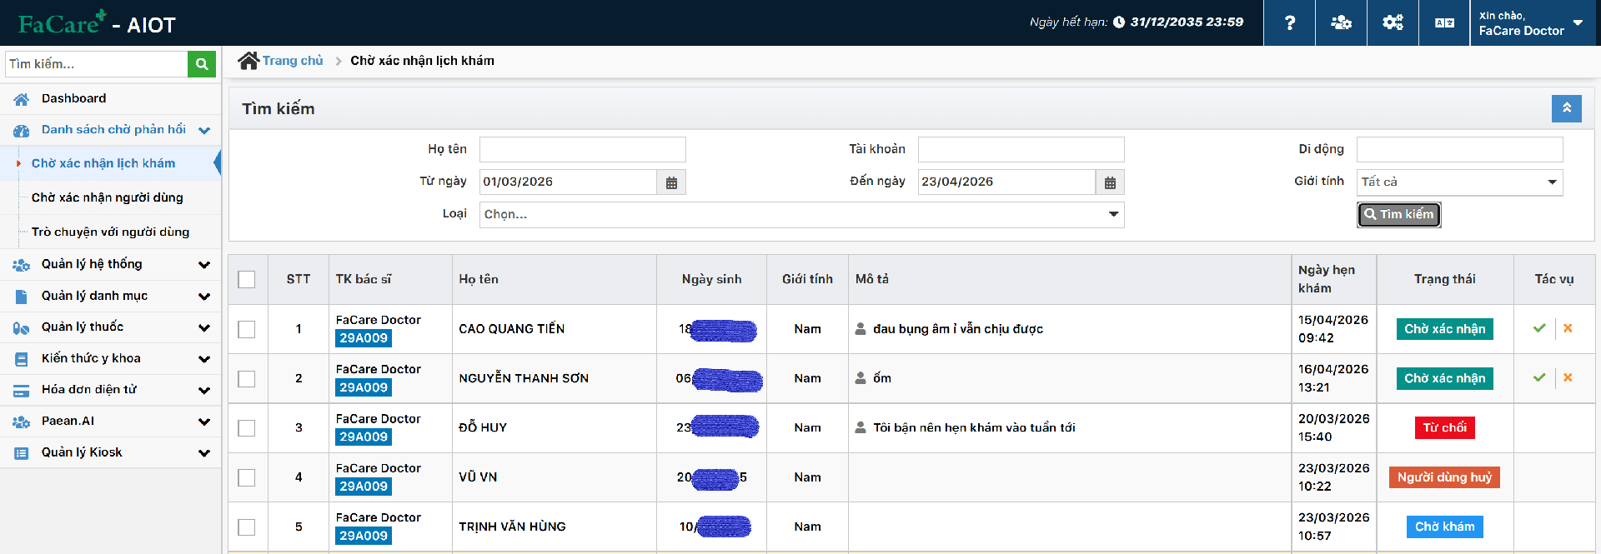Open the Loại dropdown
Viewport: 1601px width, 554px height.
click(x=801, y=215)
